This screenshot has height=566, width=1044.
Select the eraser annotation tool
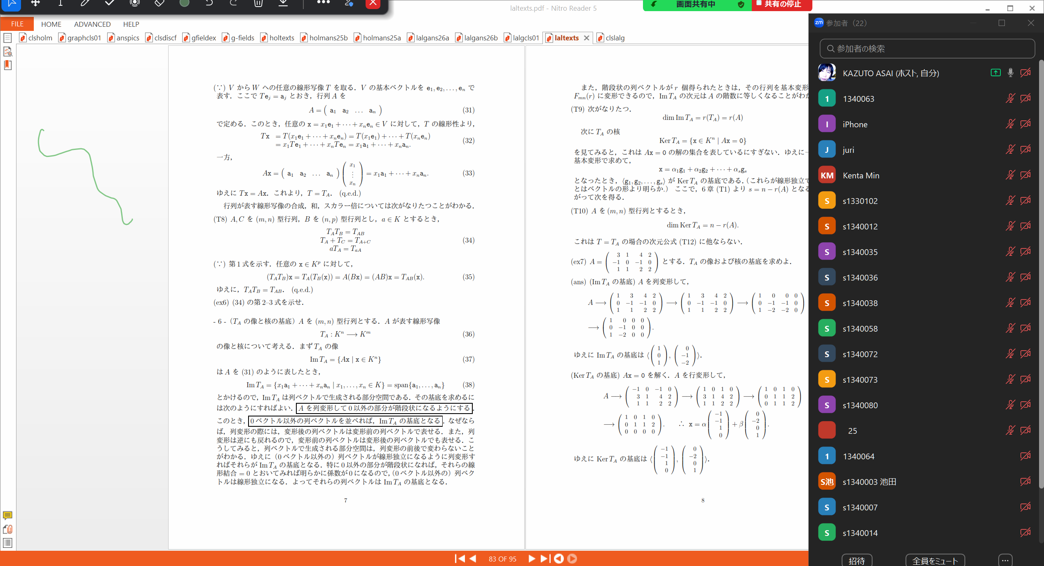(159, 3)
